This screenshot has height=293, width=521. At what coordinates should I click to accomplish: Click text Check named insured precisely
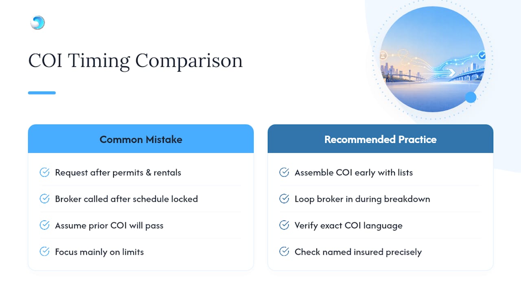click(x=358, y=252)
